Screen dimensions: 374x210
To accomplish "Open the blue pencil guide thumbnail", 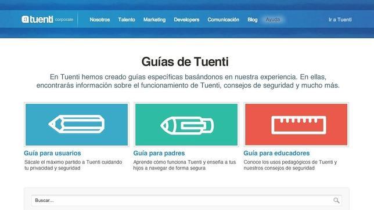I will tap(77, 124).
